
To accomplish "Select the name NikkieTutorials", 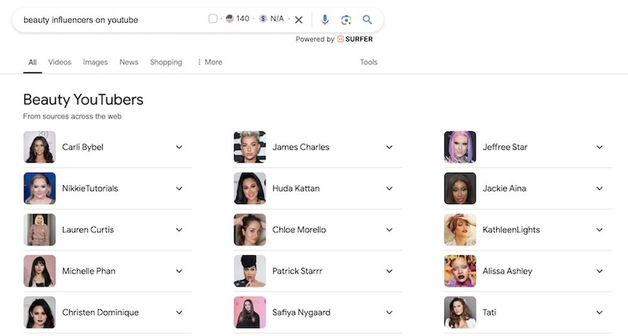I will [x=90, y=188].
